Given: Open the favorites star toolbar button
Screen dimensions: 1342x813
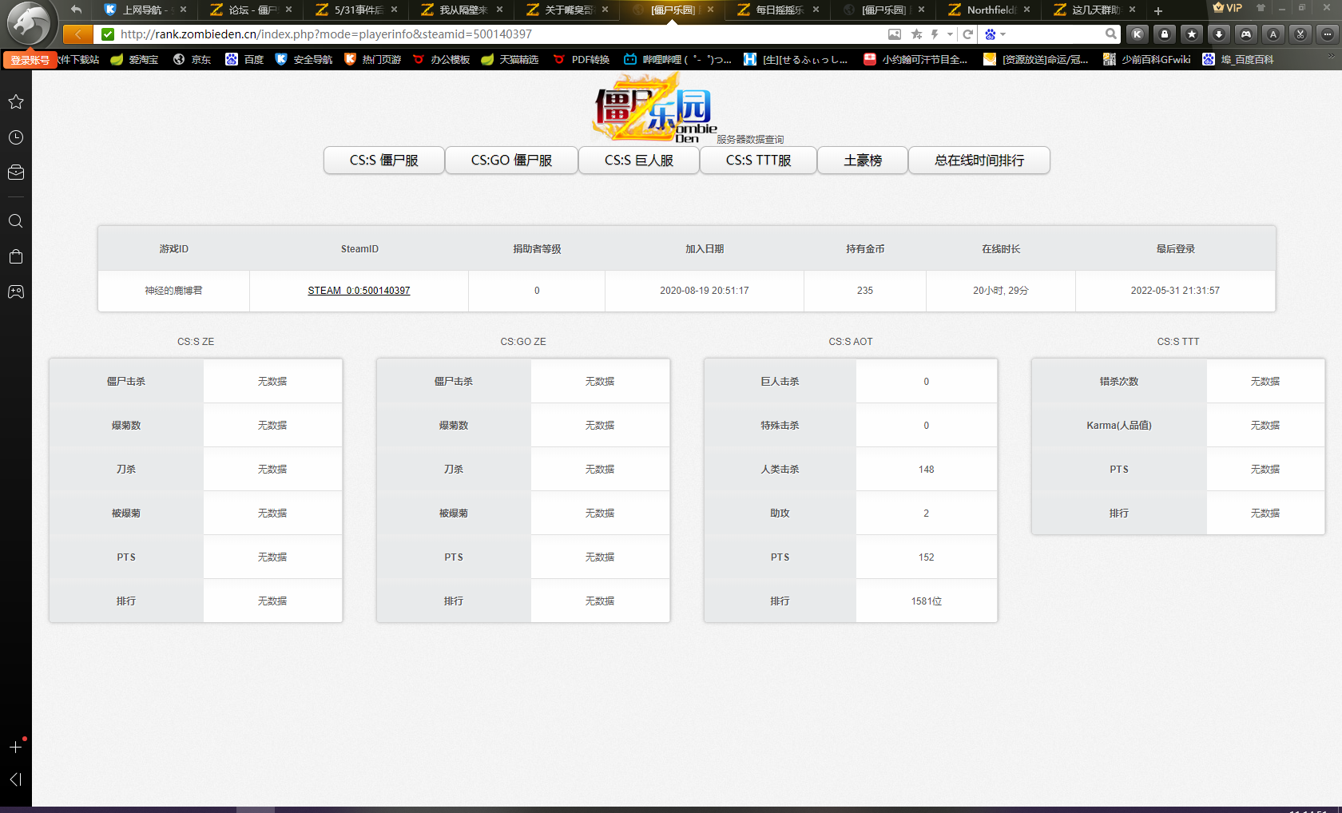Looking at the screenshot, I should point(1192,34).
